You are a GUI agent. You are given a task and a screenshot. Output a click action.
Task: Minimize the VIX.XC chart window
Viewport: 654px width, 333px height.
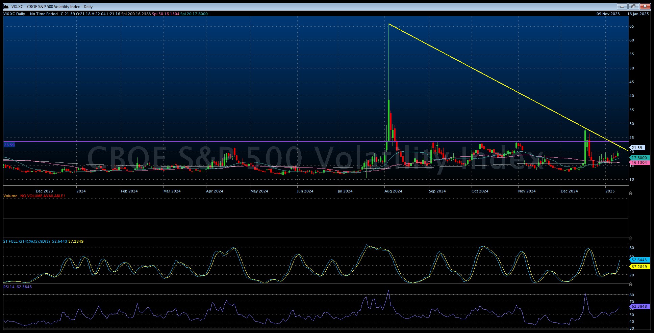click(x=622, y=6)
